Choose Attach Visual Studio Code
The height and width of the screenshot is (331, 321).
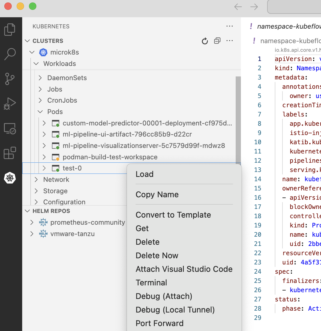pos(184,269)
